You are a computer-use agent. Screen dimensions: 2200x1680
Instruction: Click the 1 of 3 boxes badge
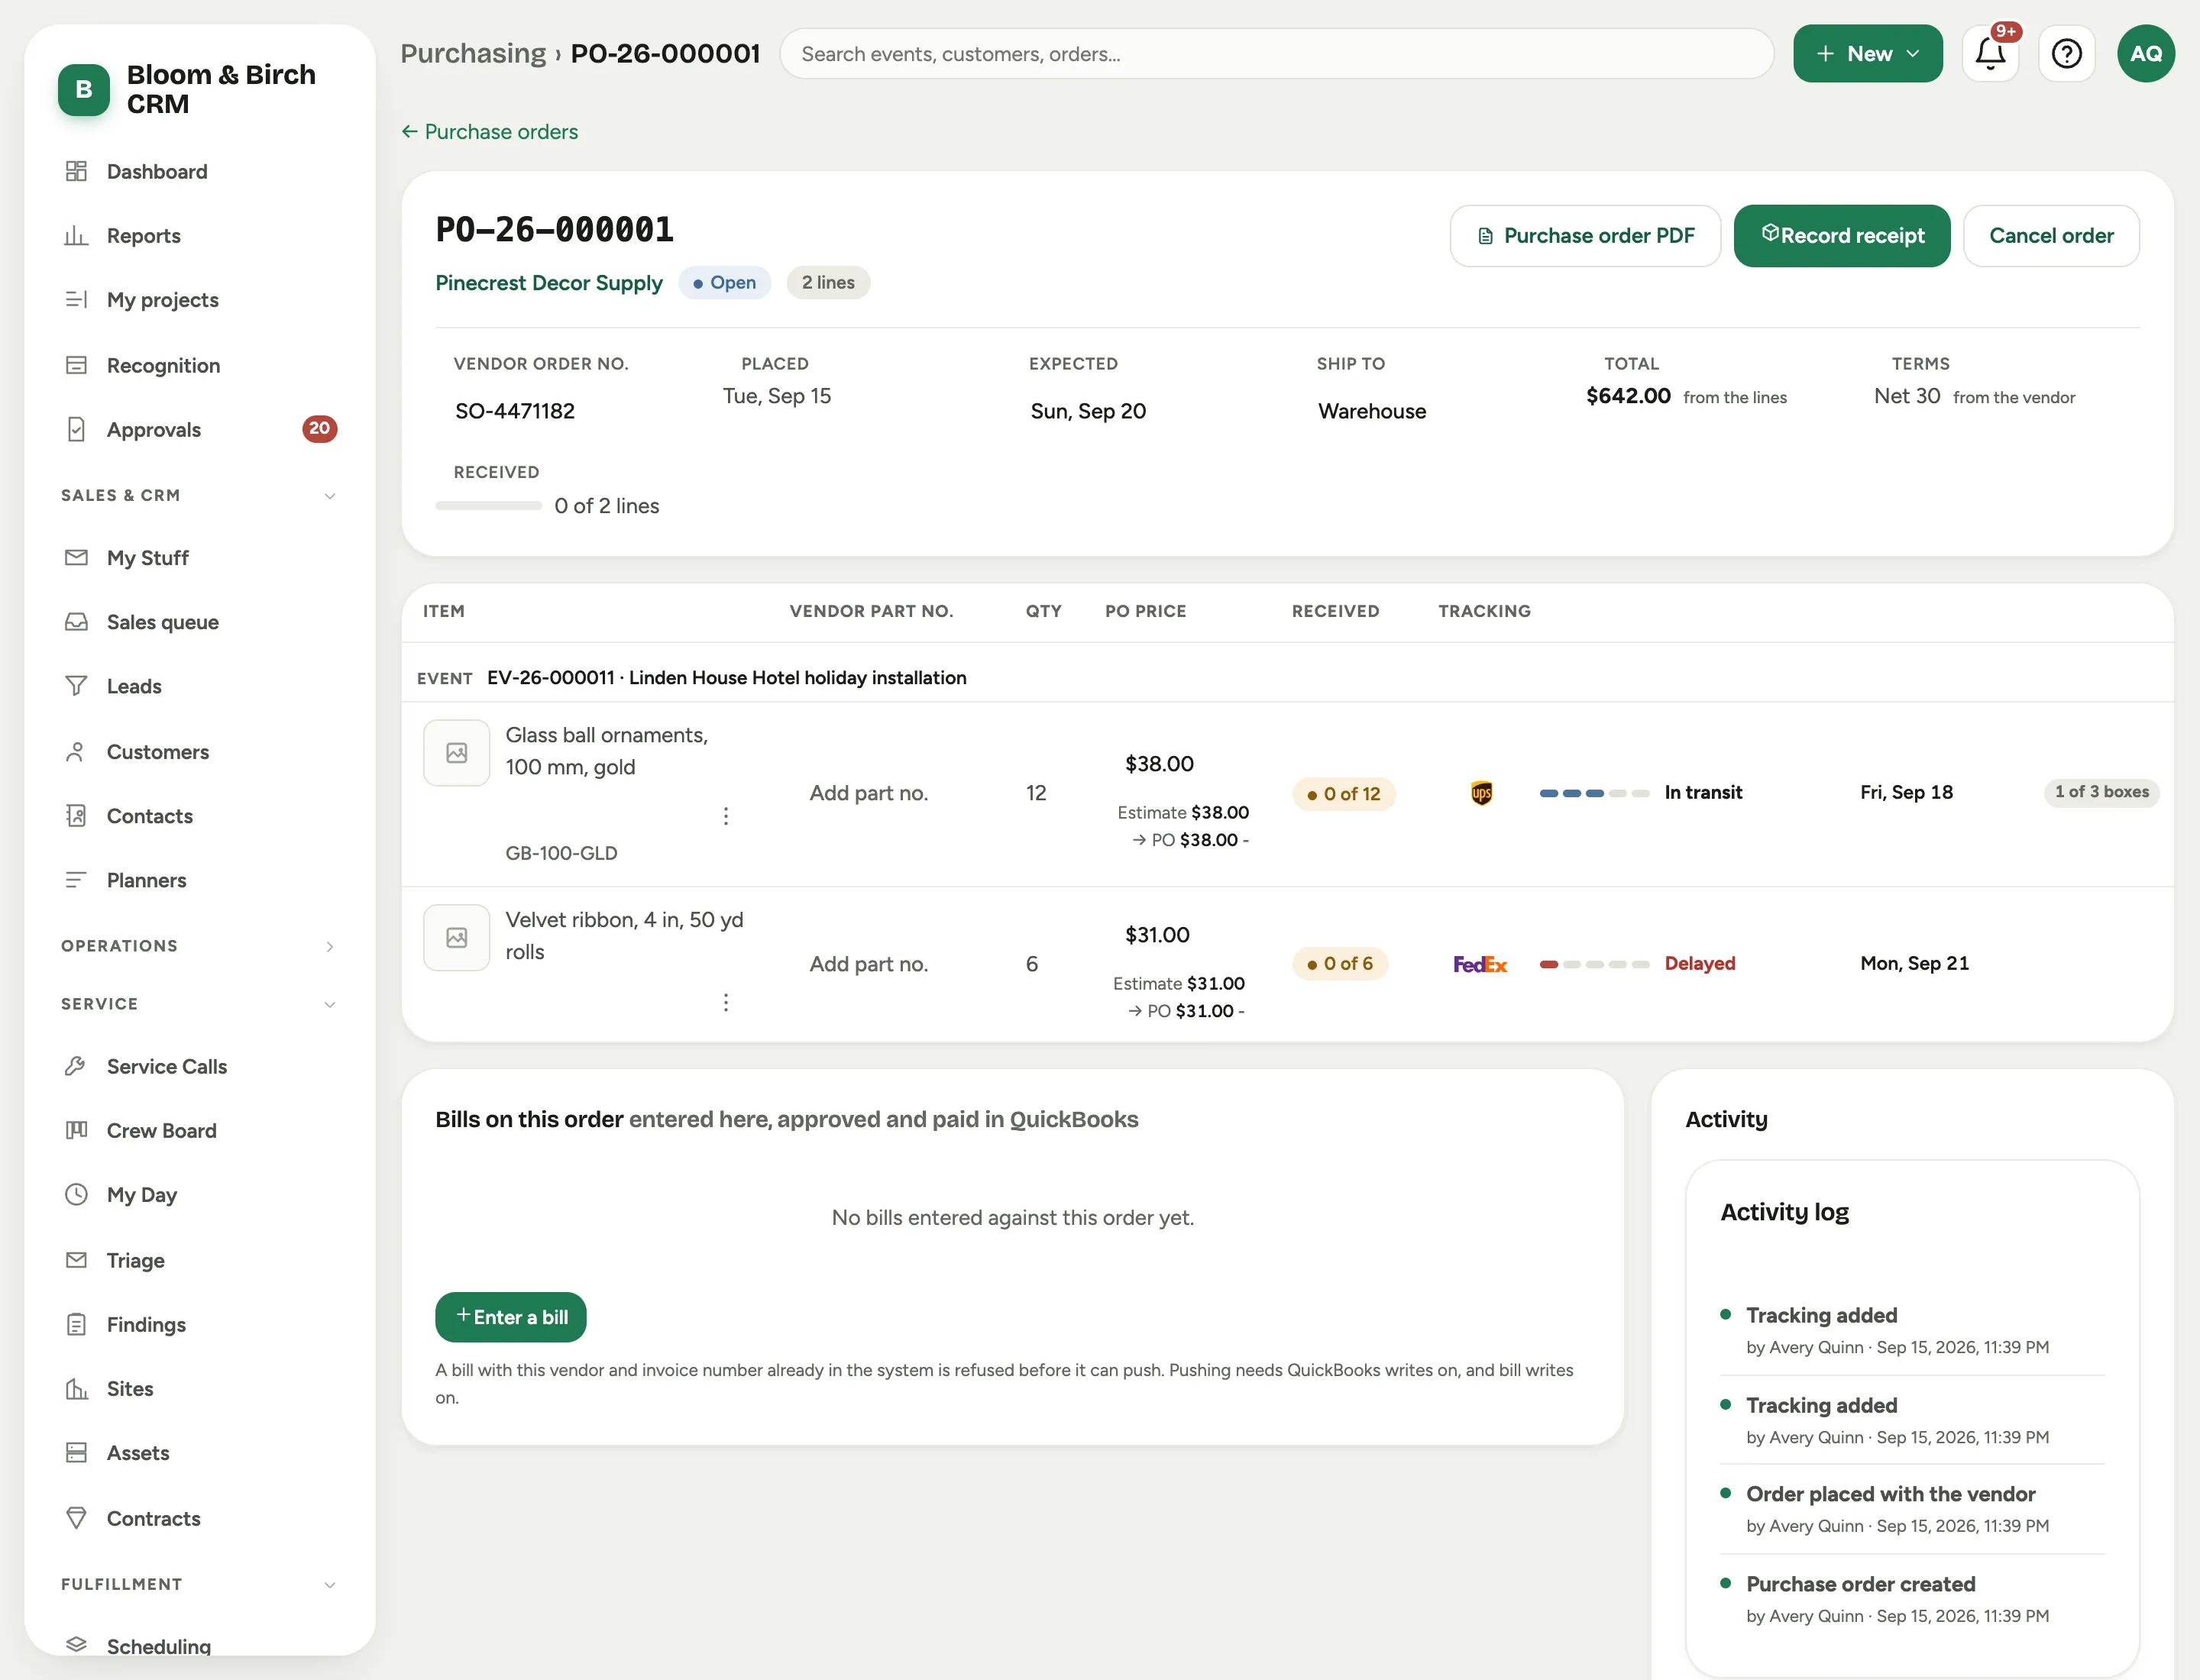[x=2101, y=792]
